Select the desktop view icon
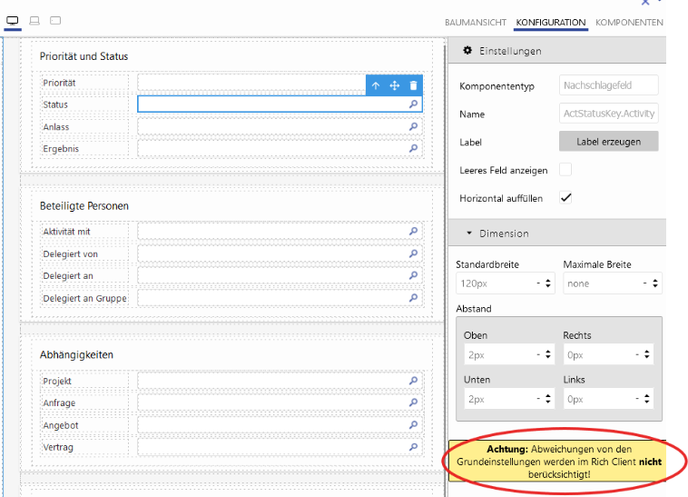 tap(13, 20)
